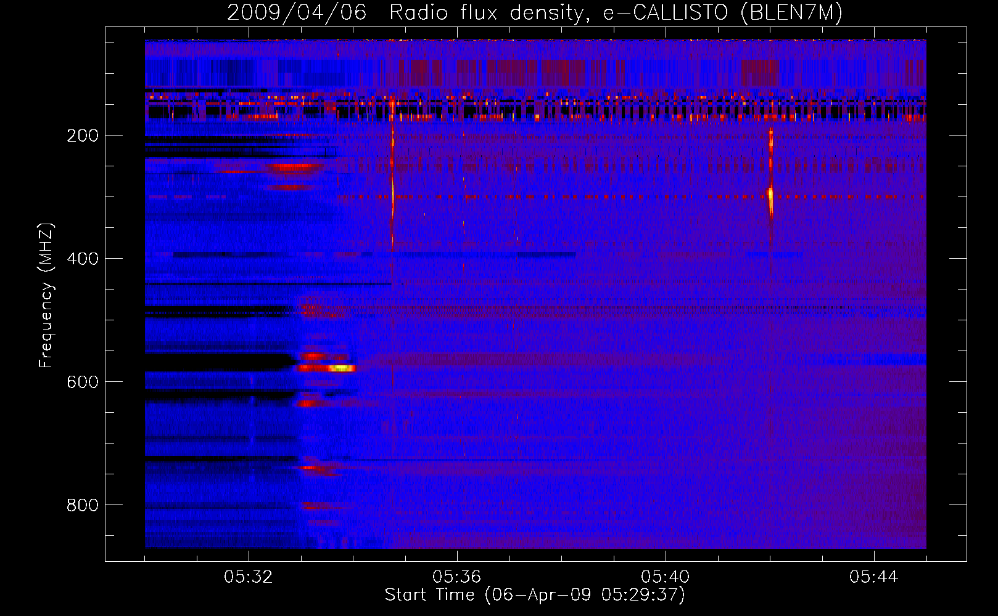Image resolution: width=998 pixels, height=616 pixels.
Task: Click the plot title text 'Radio flux density, e-CALLISTO (BLEN7M)'
Action: 616,13
